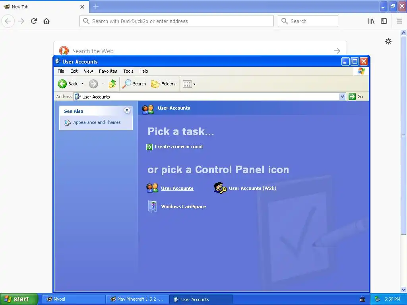Open the Views icon in toolbar
The image size is (407, 305).
187,84
